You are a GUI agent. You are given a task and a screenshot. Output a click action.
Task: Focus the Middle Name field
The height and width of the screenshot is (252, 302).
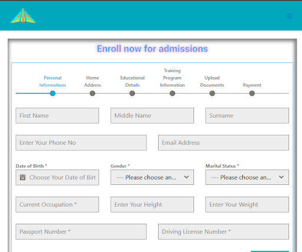[x=152, y=115]
